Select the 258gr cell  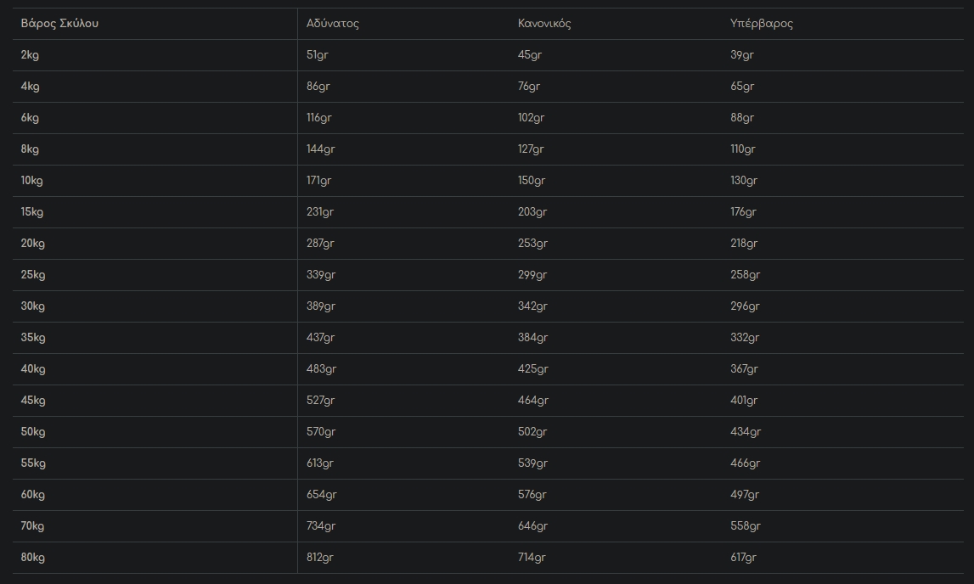pos(745,275)
